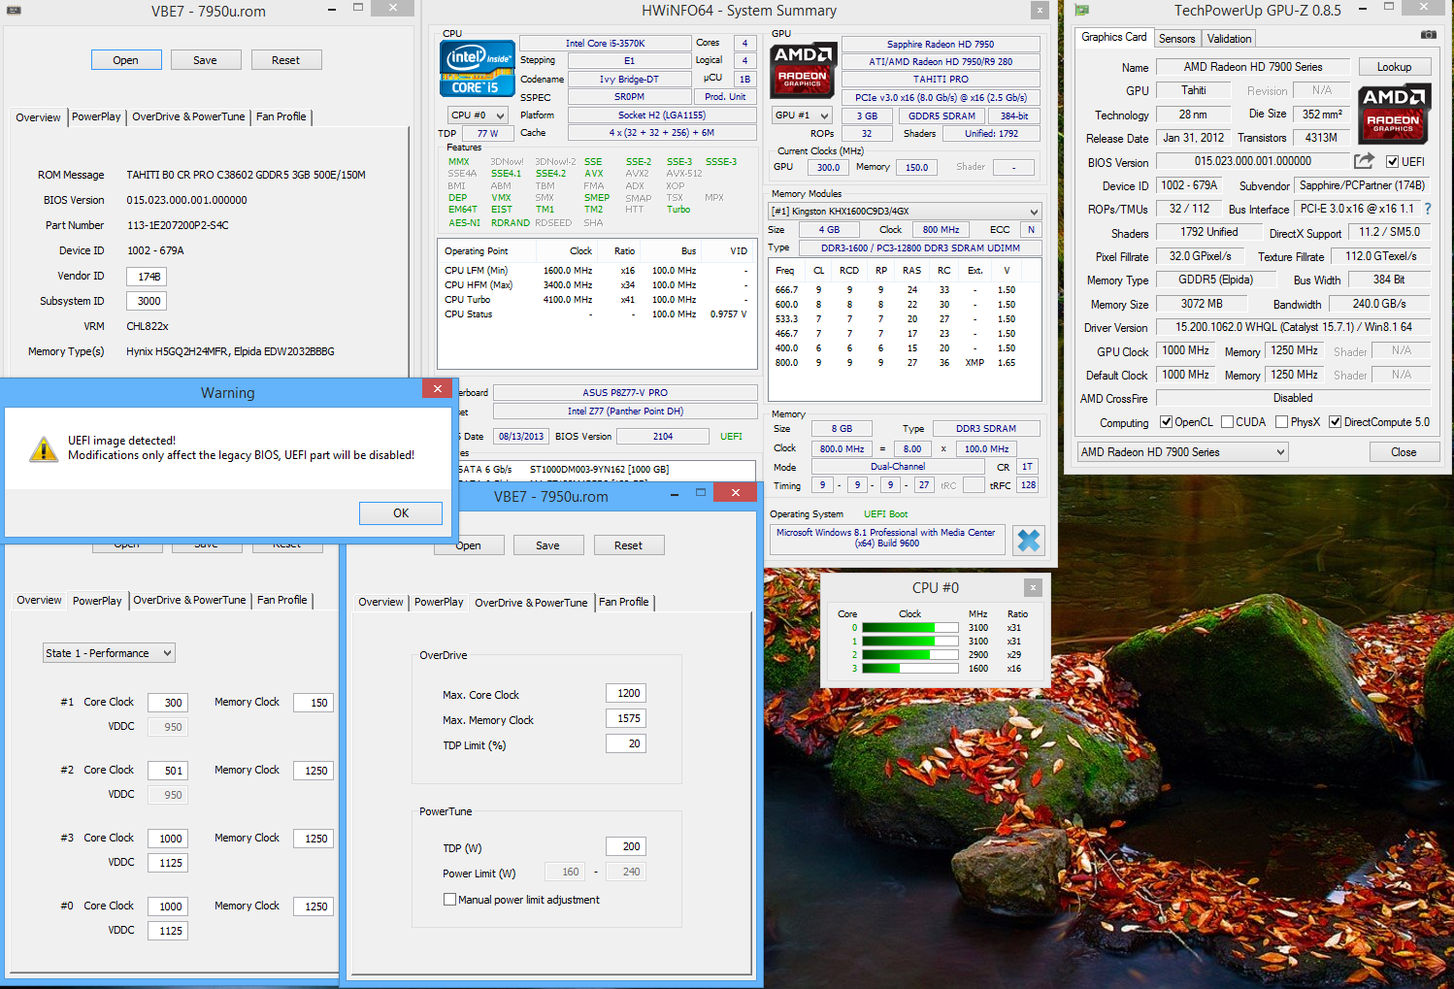Switch to the Sensors tab in GPU-Z

point(1177,39)
